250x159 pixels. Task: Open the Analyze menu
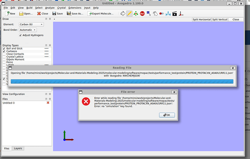(50, 8)
